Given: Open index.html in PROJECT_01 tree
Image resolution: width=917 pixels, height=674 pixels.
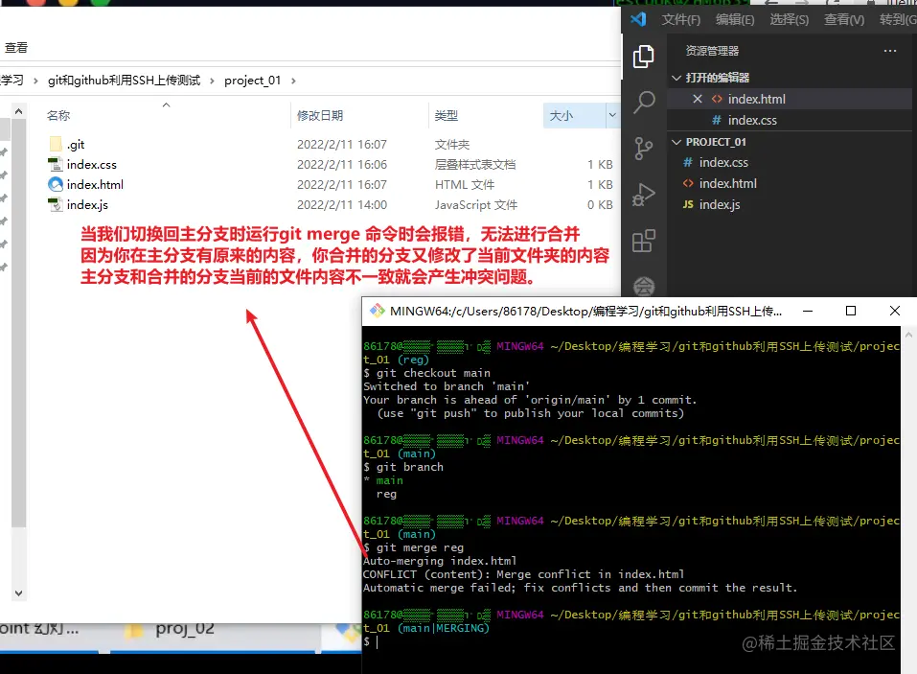Looking at the screenshot, I should [727, 183].
